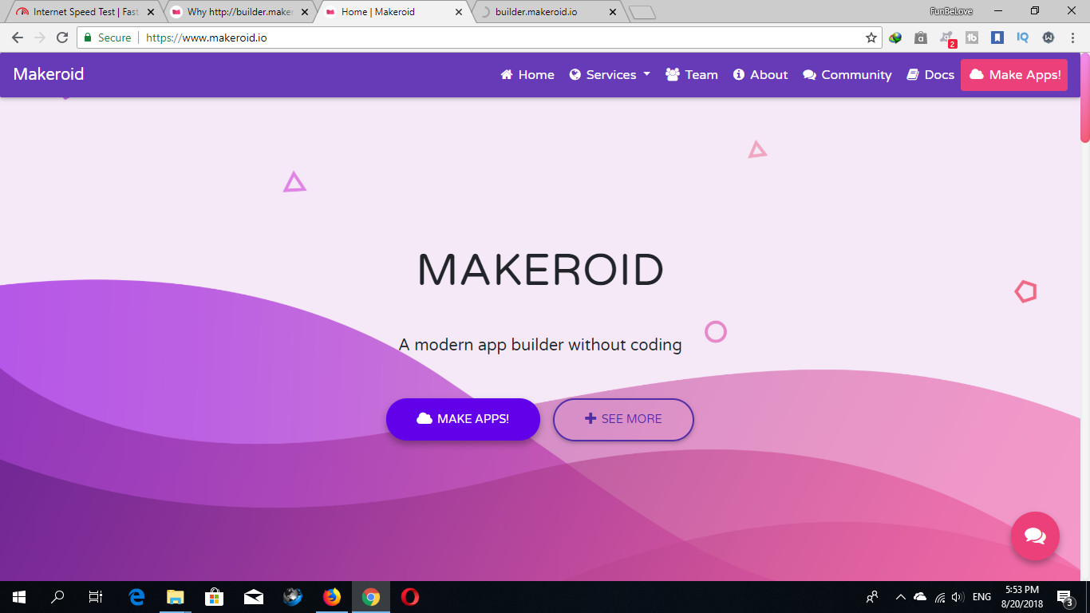1090x613 pixels.
Task: Bookmark page with the star icon
Action: click(871, 38)
